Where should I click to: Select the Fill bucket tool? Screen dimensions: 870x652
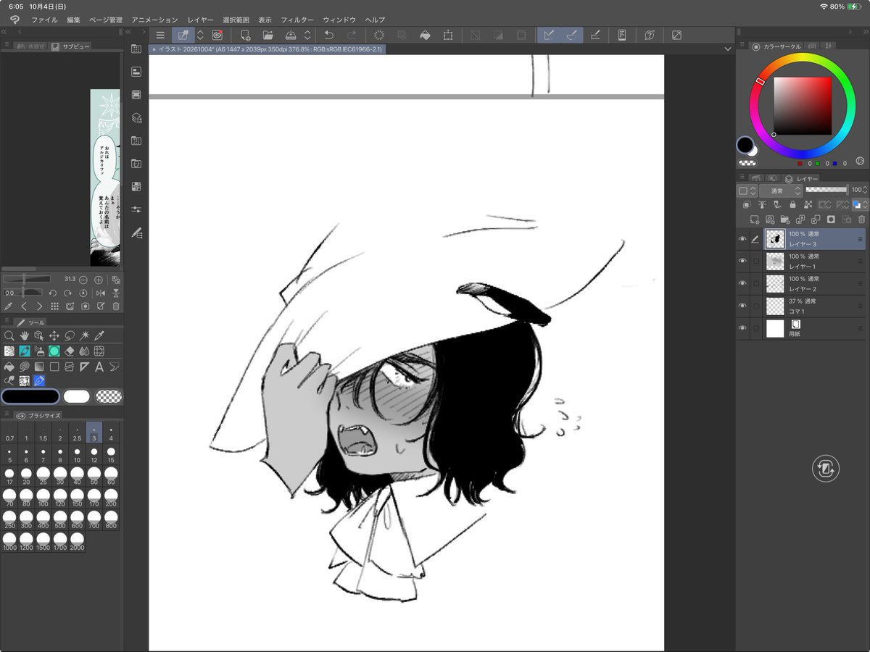point(9,367)
